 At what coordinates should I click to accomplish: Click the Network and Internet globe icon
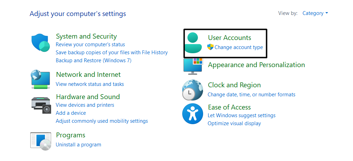click(x=40, y=80)
